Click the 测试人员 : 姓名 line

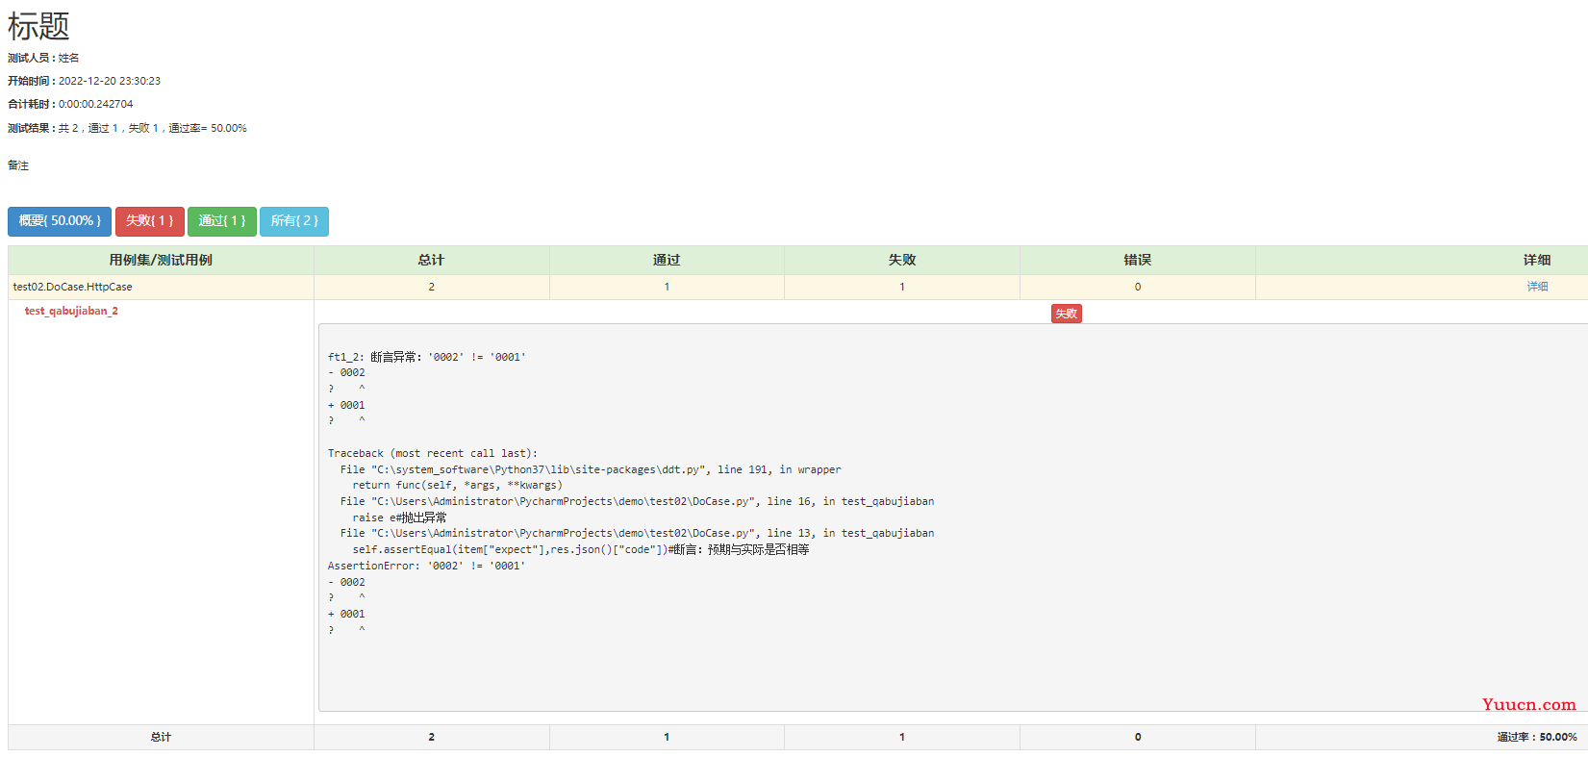(43, 58)
